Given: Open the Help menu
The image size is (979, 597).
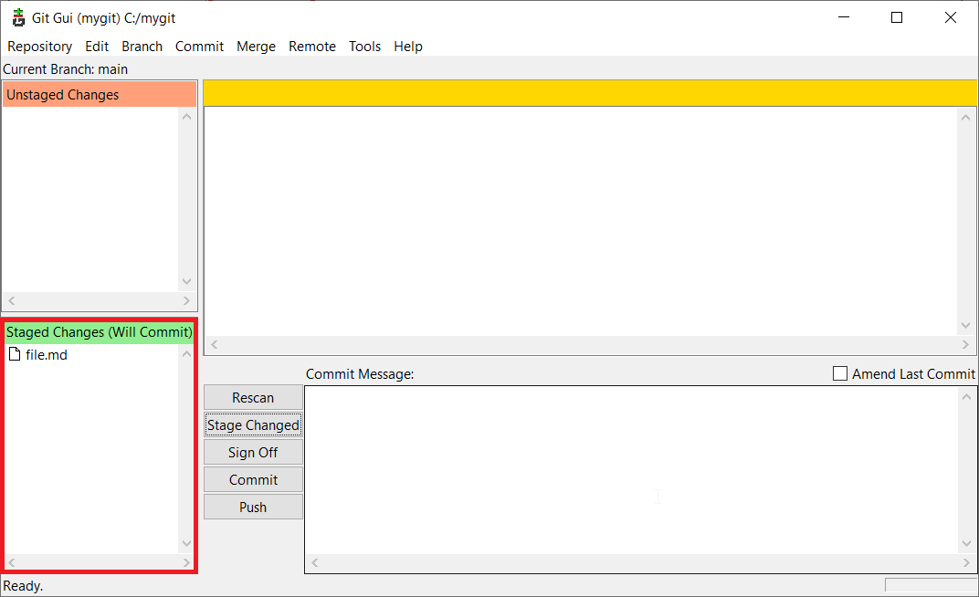Looking at the screenshot, I should [408, 47].
